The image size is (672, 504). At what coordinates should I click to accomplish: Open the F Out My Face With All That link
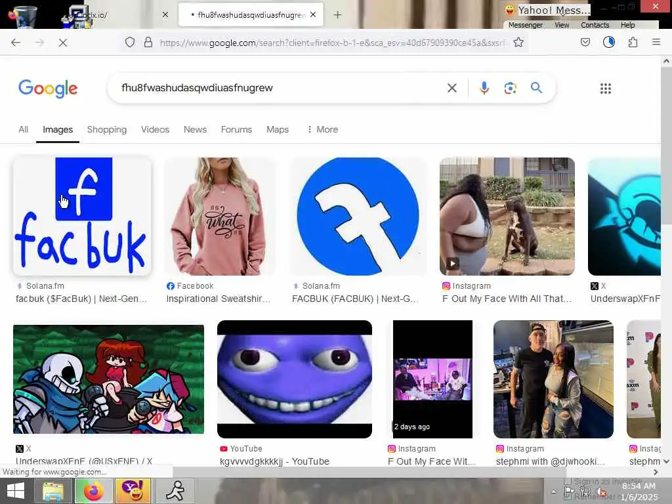507,299
